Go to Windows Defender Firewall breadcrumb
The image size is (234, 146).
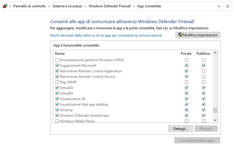110,6
